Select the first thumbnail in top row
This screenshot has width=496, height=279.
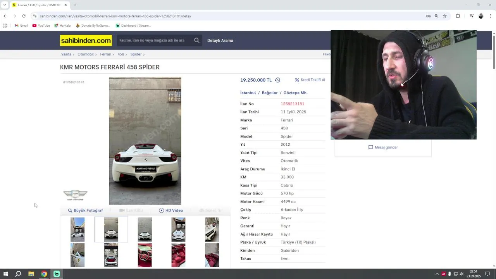(x=77, y=229)
